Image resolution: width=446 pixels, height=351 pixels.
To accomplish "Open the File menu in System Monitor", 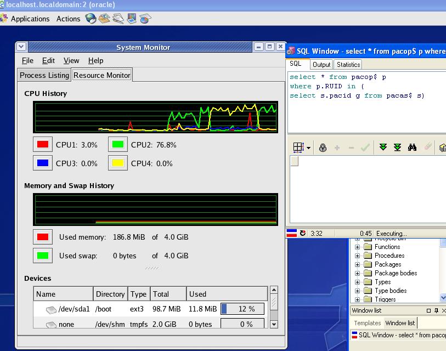I will pos(27,60).
